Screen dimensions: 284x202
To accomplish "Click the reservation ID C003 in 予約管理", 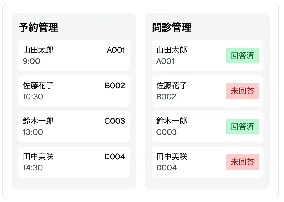I will [115, 121].
